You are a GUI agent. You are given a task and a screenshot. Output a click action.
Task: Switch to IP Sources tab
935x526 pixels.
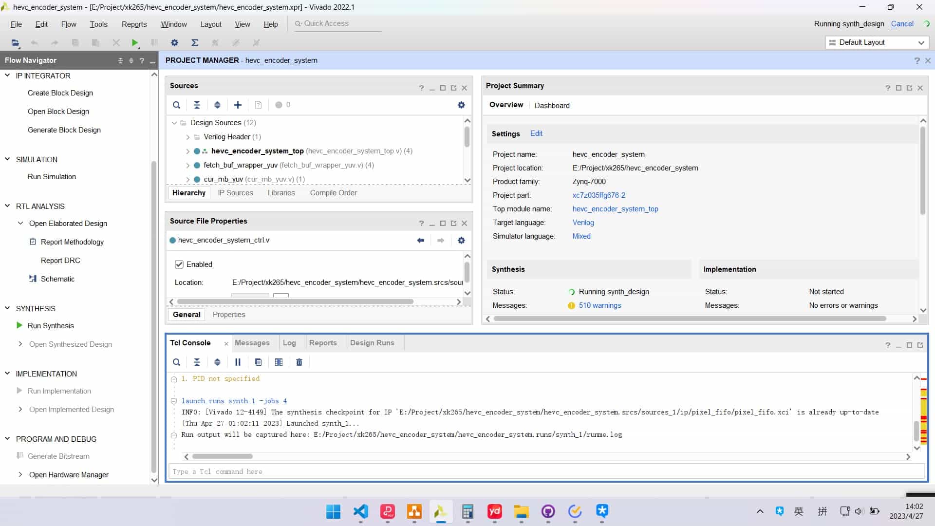[x=235, y=193]
